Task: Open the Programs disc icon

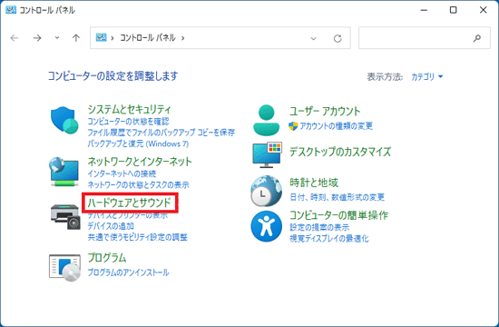Action: pyautogui.click(x=64, y=268)
